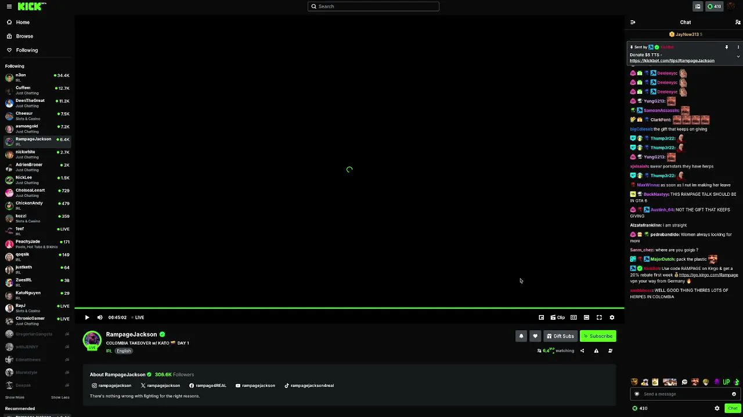The image size is (743, 417).
Task: Open the chat users list icon
Action: 738,22
